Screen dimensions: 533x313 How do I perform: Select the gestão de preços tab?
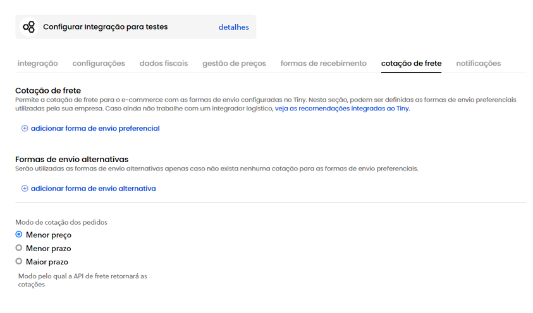point(234,63)
